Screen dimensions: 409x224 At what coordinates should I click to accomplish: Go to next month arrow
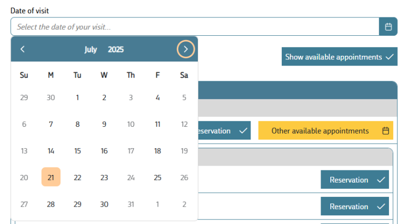click(x=186, y=49)
